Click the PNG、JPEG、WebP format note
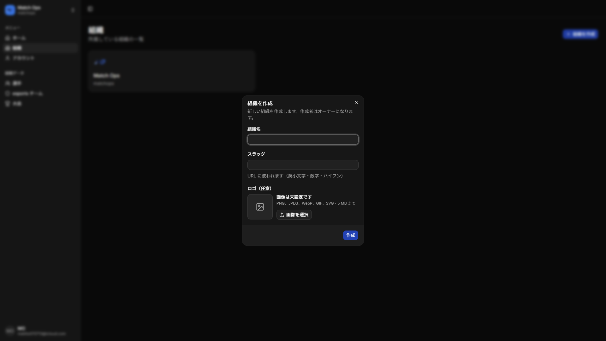Image resolution: width=606 pixels, height=341 pixels. [x=316, y=203]
